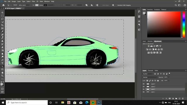Select the Crop tool
Viewport: 187px width, 105px height.
(x=2, y=25)
